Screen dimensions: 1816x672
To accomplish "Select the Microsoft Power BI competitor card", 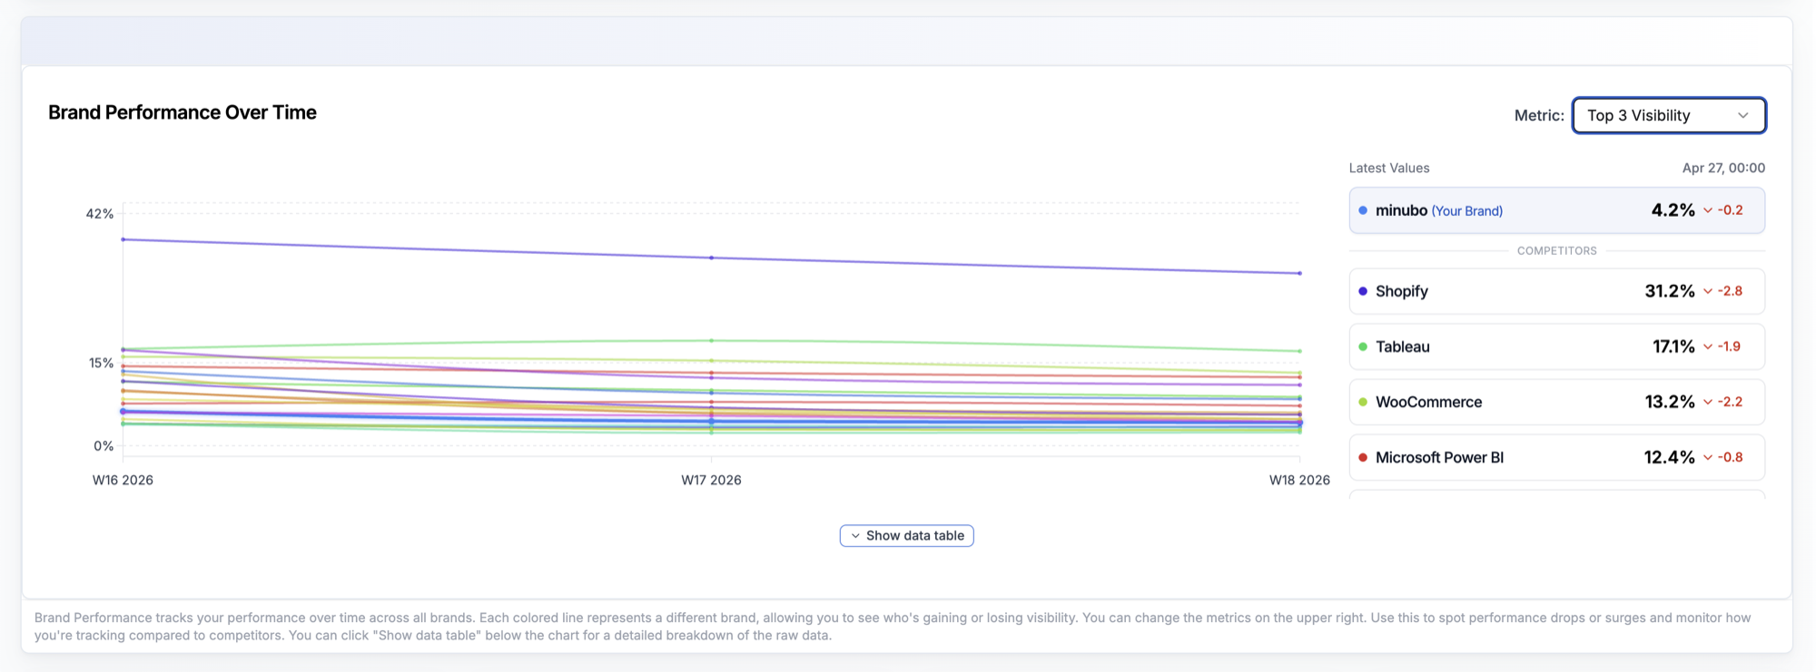I will [x=1557, y=457].
